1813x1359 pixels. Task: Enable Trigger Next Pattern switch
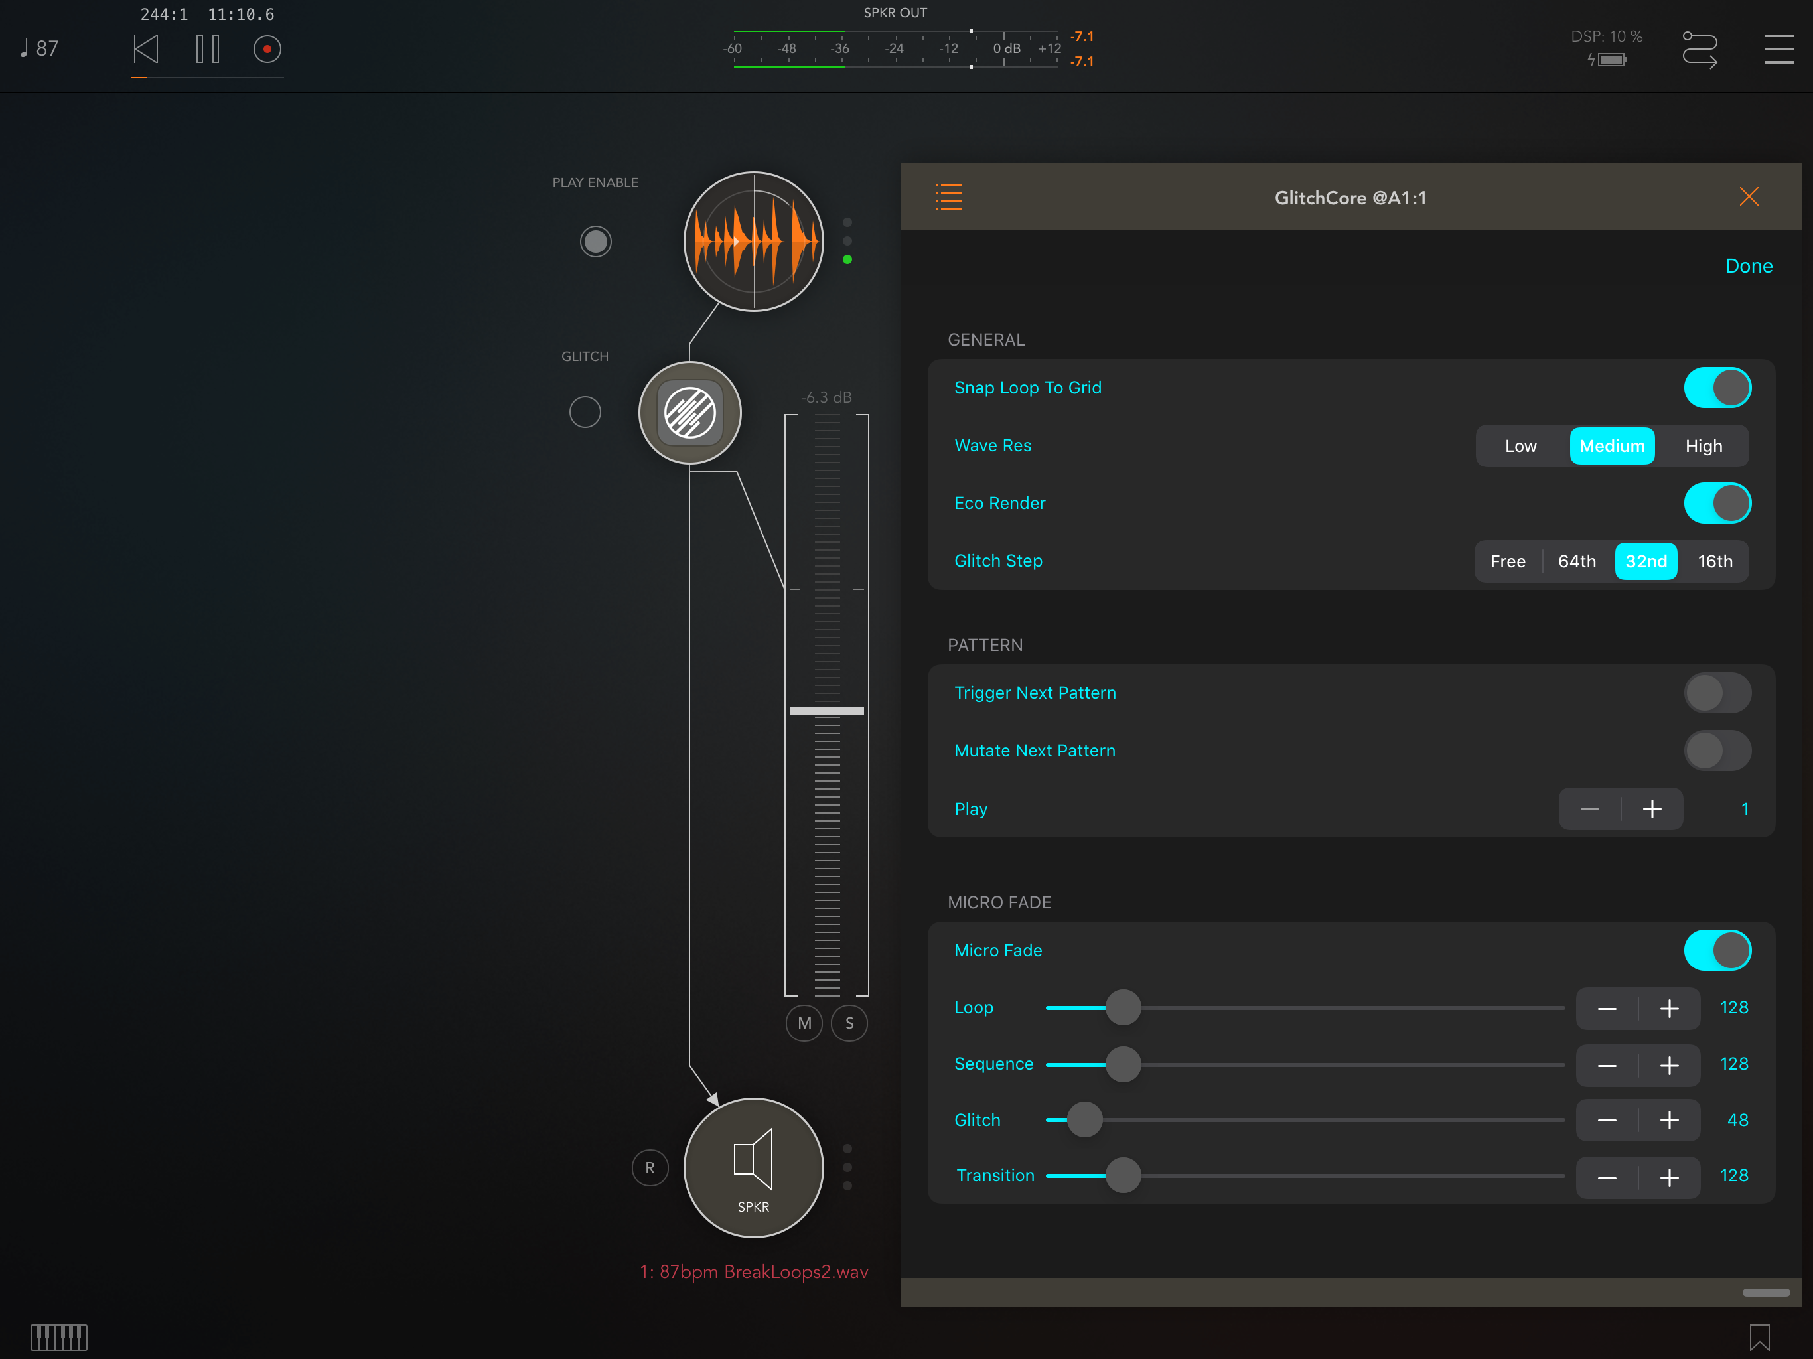1717,693
